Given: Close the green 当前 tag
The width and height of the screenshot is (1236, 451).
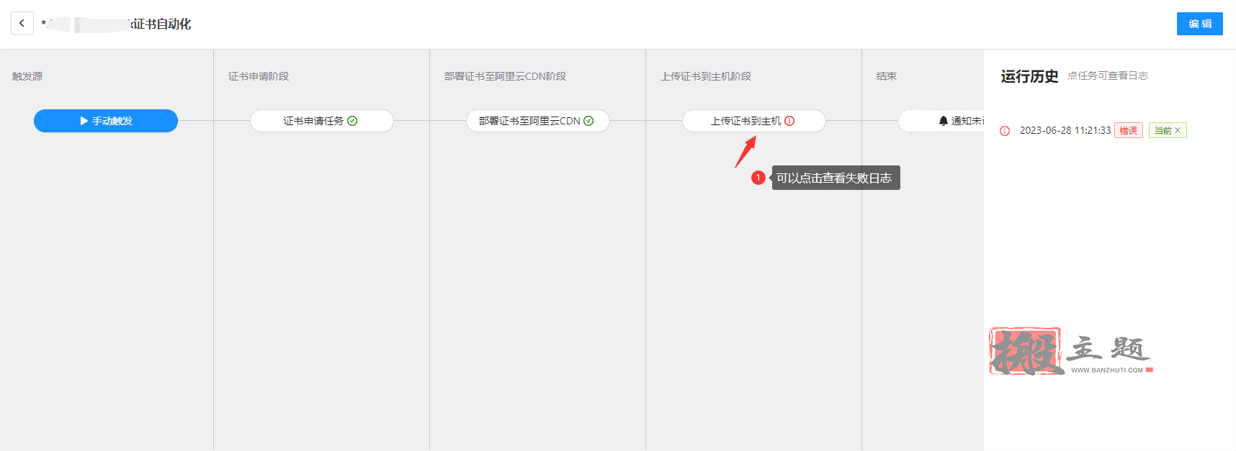Looking at the screenshot, I should (x=1178, y=130).
